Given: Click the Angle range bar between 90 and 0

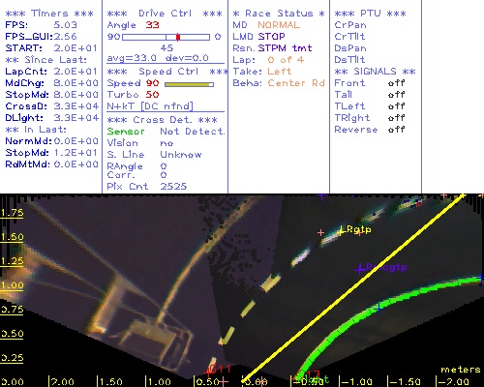Looking at the screenshot, I should click(166, 37).
